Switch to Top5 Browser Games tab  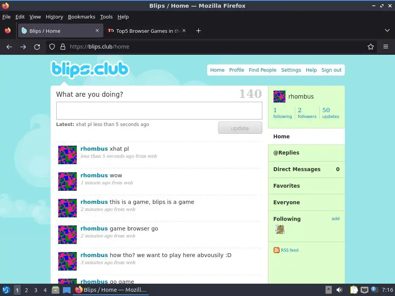[147, 31]
